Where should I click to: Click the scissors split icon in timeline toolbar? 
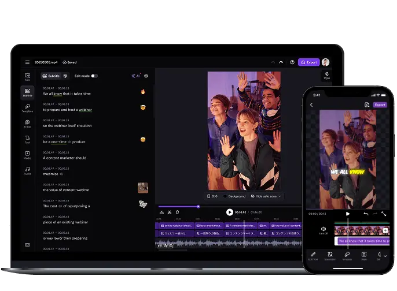[x=170, y=212]
